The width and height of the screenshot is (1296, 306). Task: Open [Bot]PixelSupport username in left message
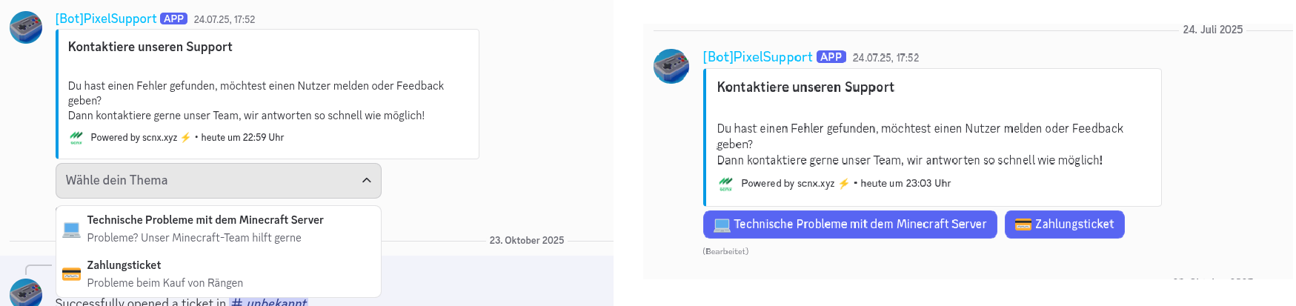(x=106, y=19)
